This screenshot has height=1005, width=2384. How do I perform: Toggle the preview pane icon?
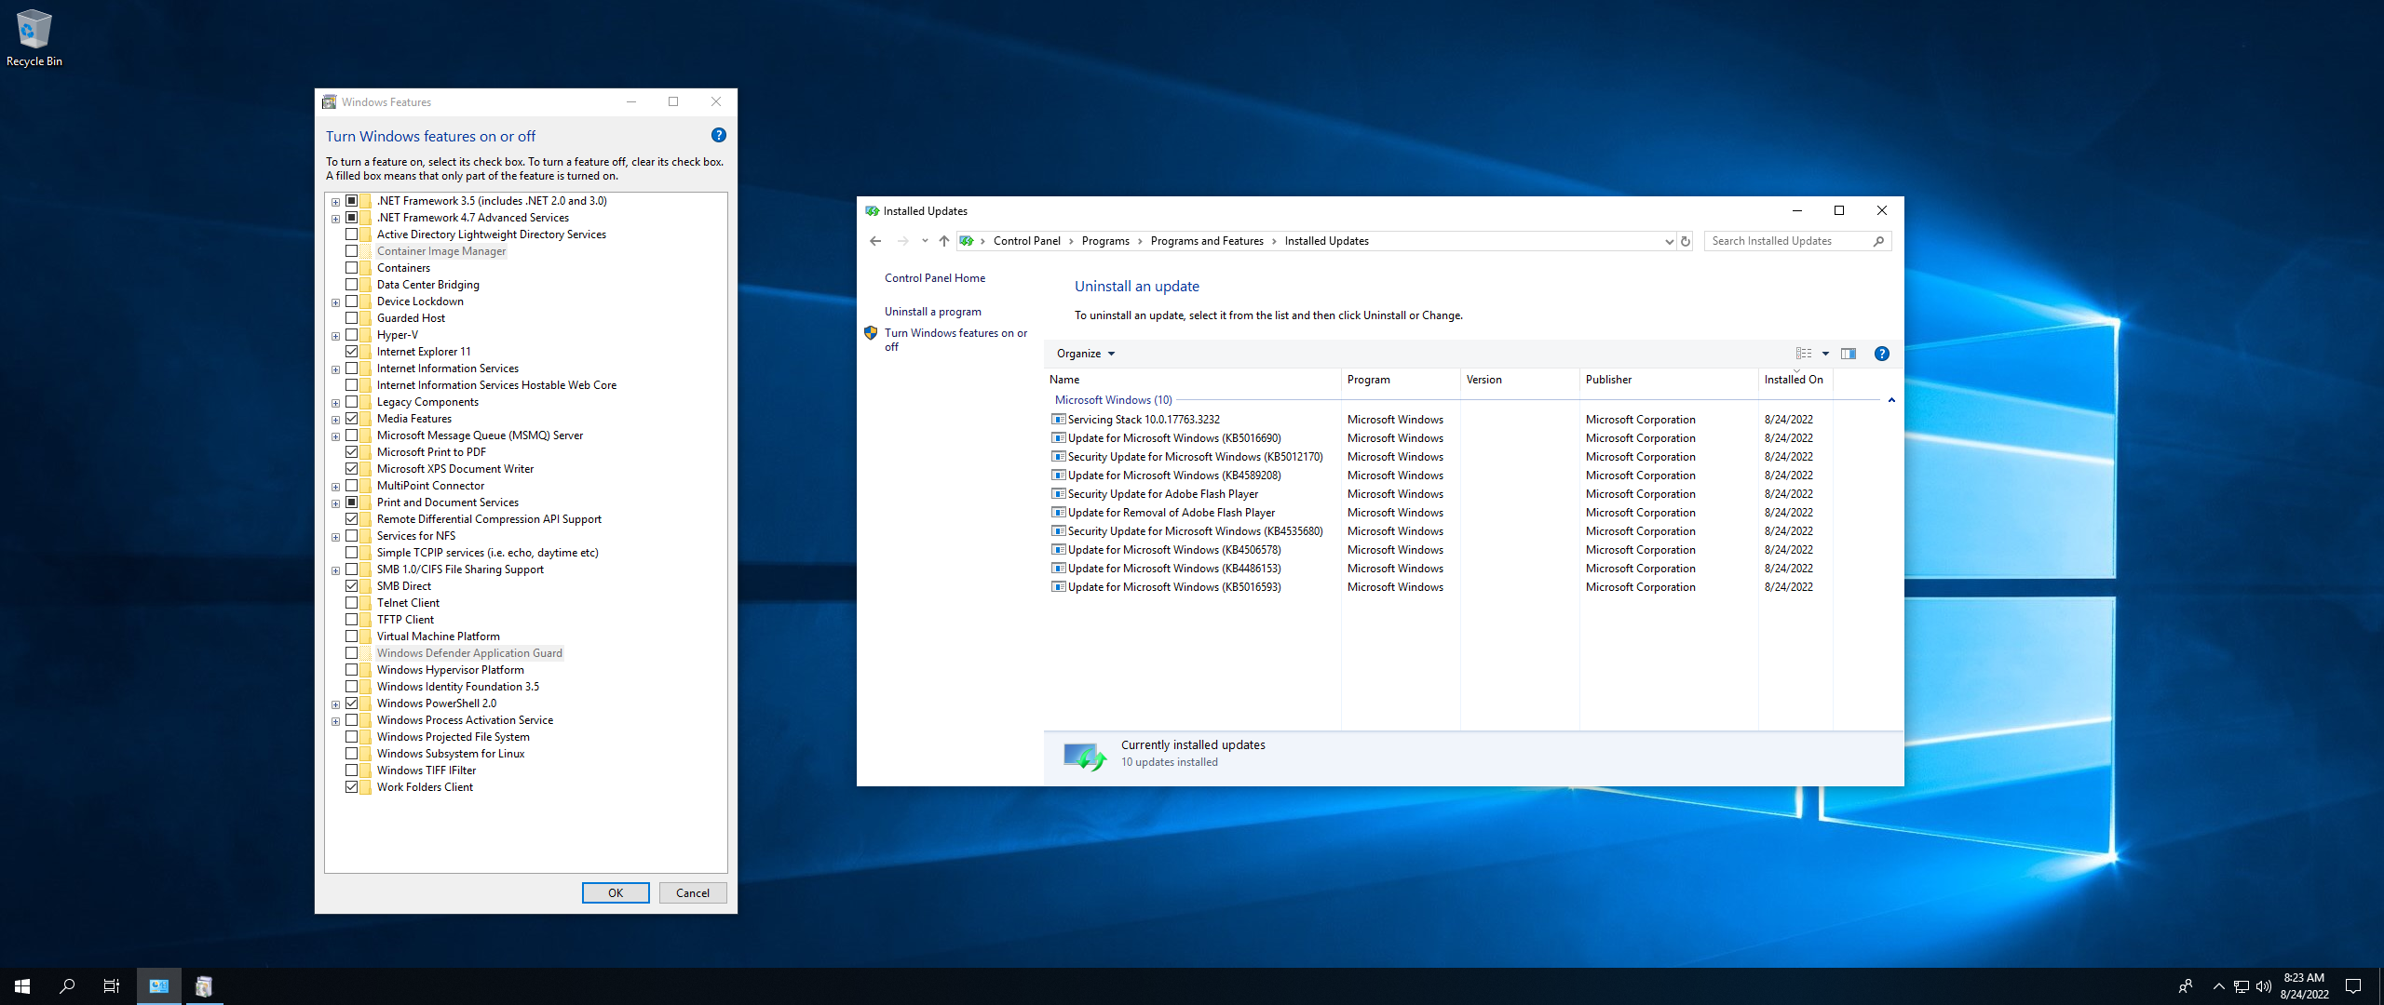point(1849,354)
